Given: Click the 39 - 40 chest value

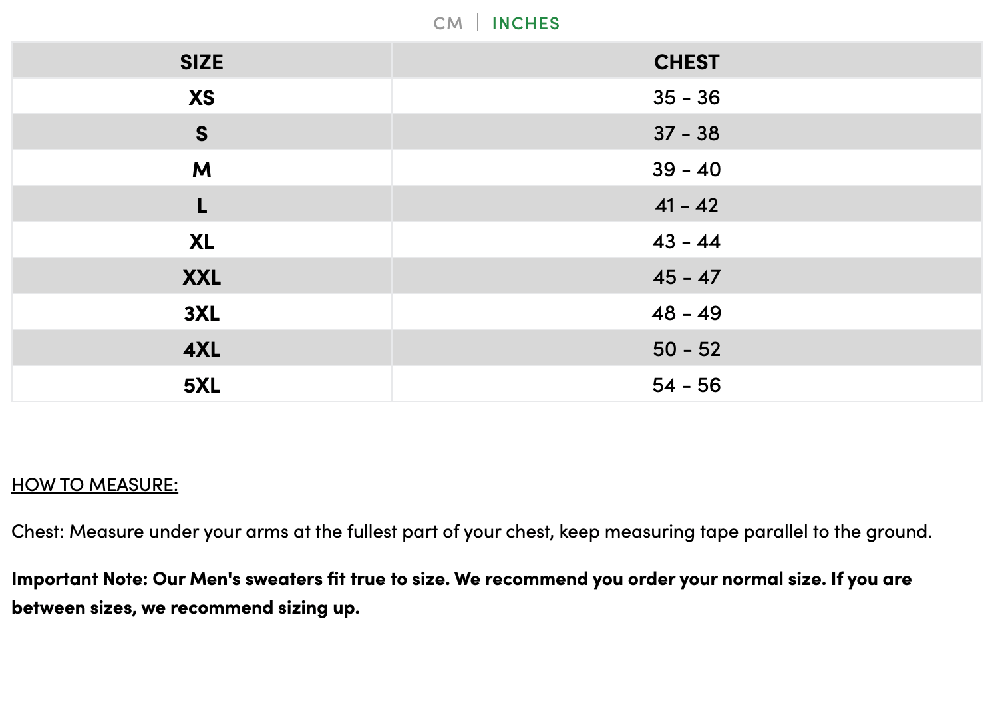Looking at the screenshot, I should (x=687, y=170).
